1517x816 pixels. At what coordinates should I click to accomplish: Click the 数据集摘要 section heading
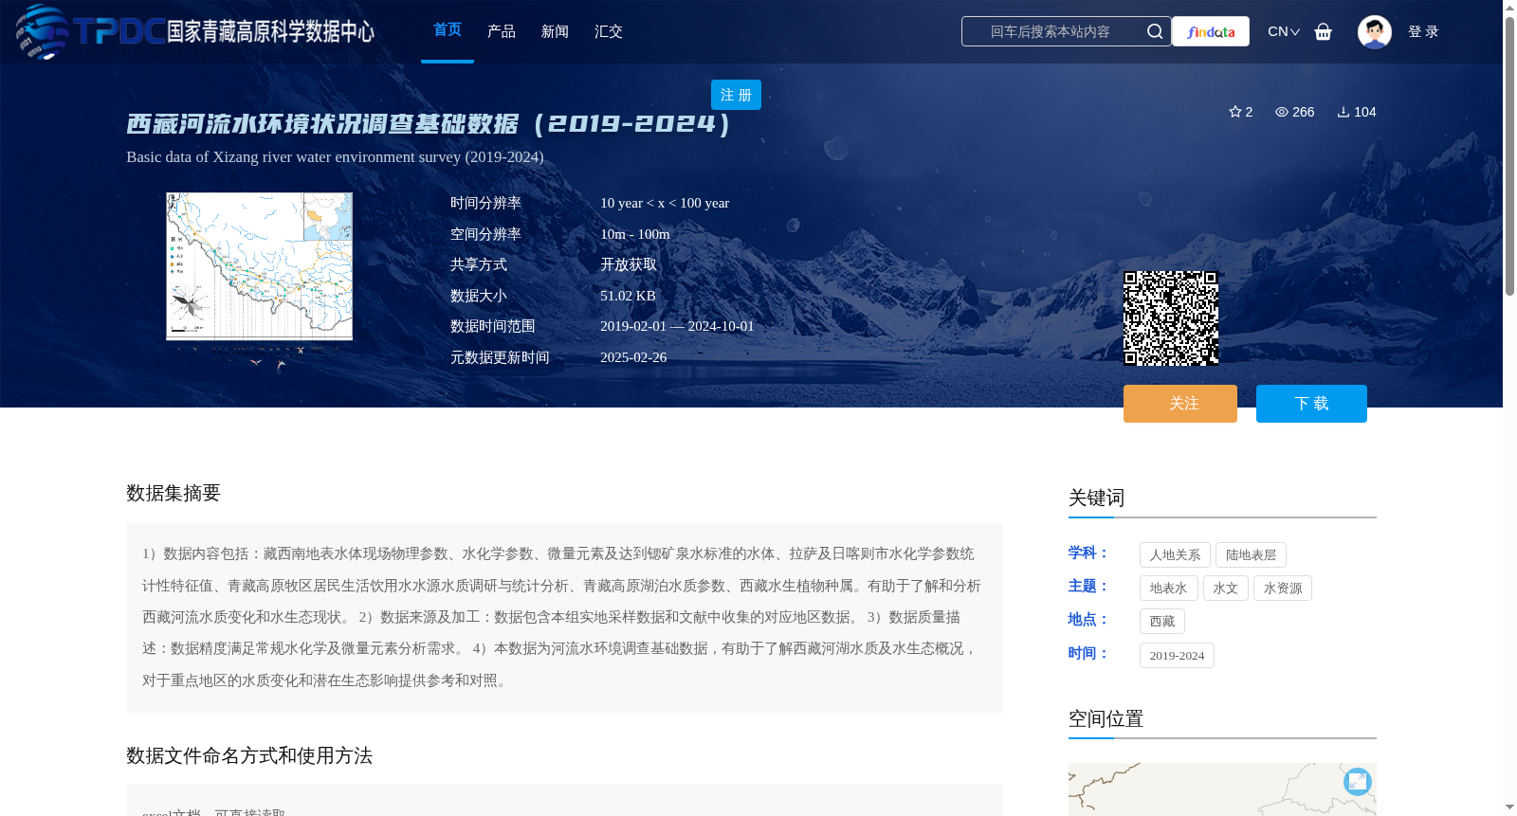click(174, 493)
